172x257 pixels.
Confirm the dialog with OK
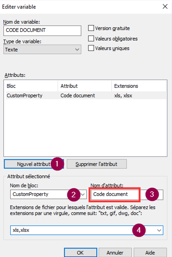pyautogui.click(x=81, y=252)
